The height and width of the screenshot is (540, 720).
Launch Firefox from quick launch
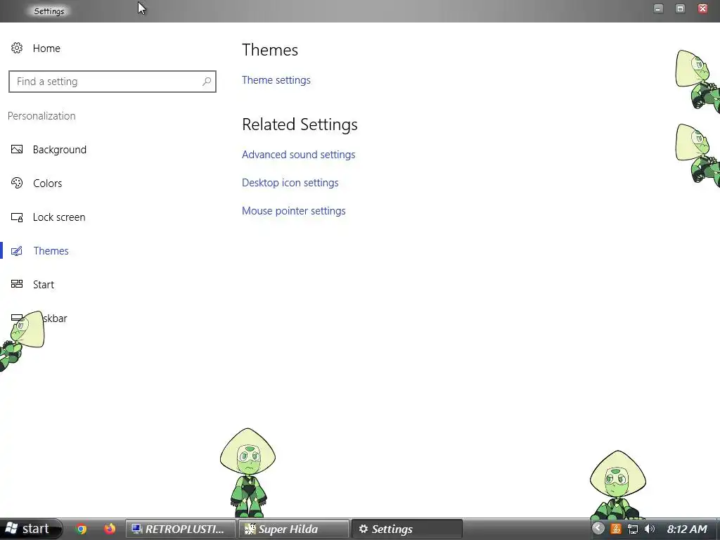click(x=110, y=529)
